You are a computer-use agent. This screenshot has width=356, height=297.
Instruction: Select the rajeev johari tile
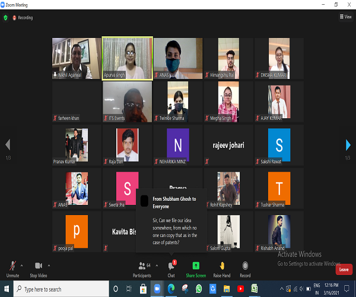point(228,145)
